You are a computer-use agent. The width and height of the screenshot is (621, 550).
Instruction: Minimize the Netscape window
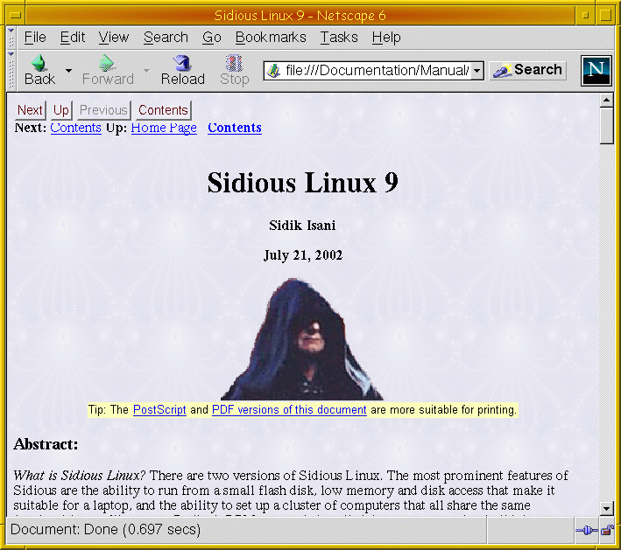pos(585,16)
